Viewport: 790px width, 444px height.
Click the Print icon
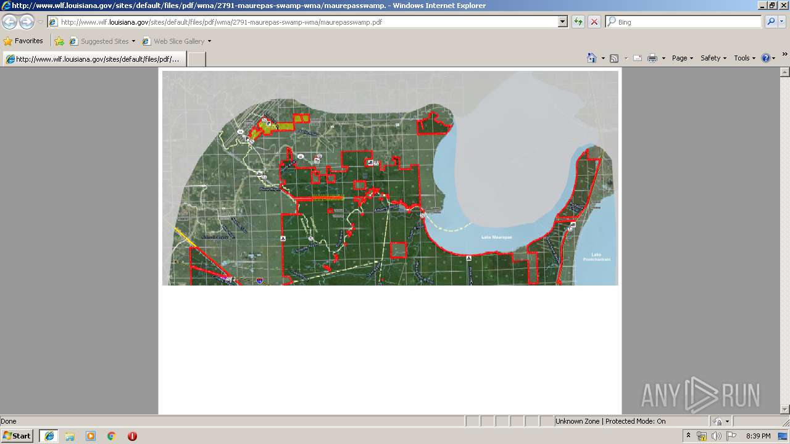(x=652, y=58)
